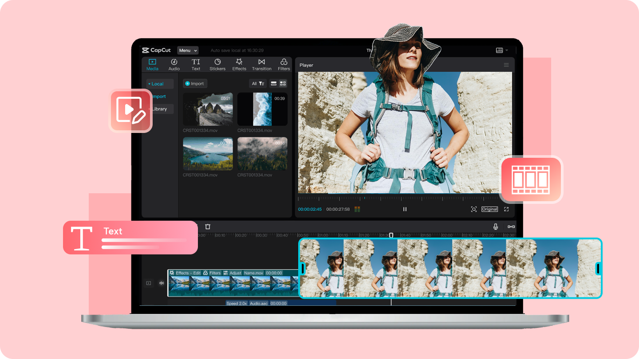This screenshot has height=359, width=639.
Task: Switch to the Text tab
Action: click(x=196, y=64)
